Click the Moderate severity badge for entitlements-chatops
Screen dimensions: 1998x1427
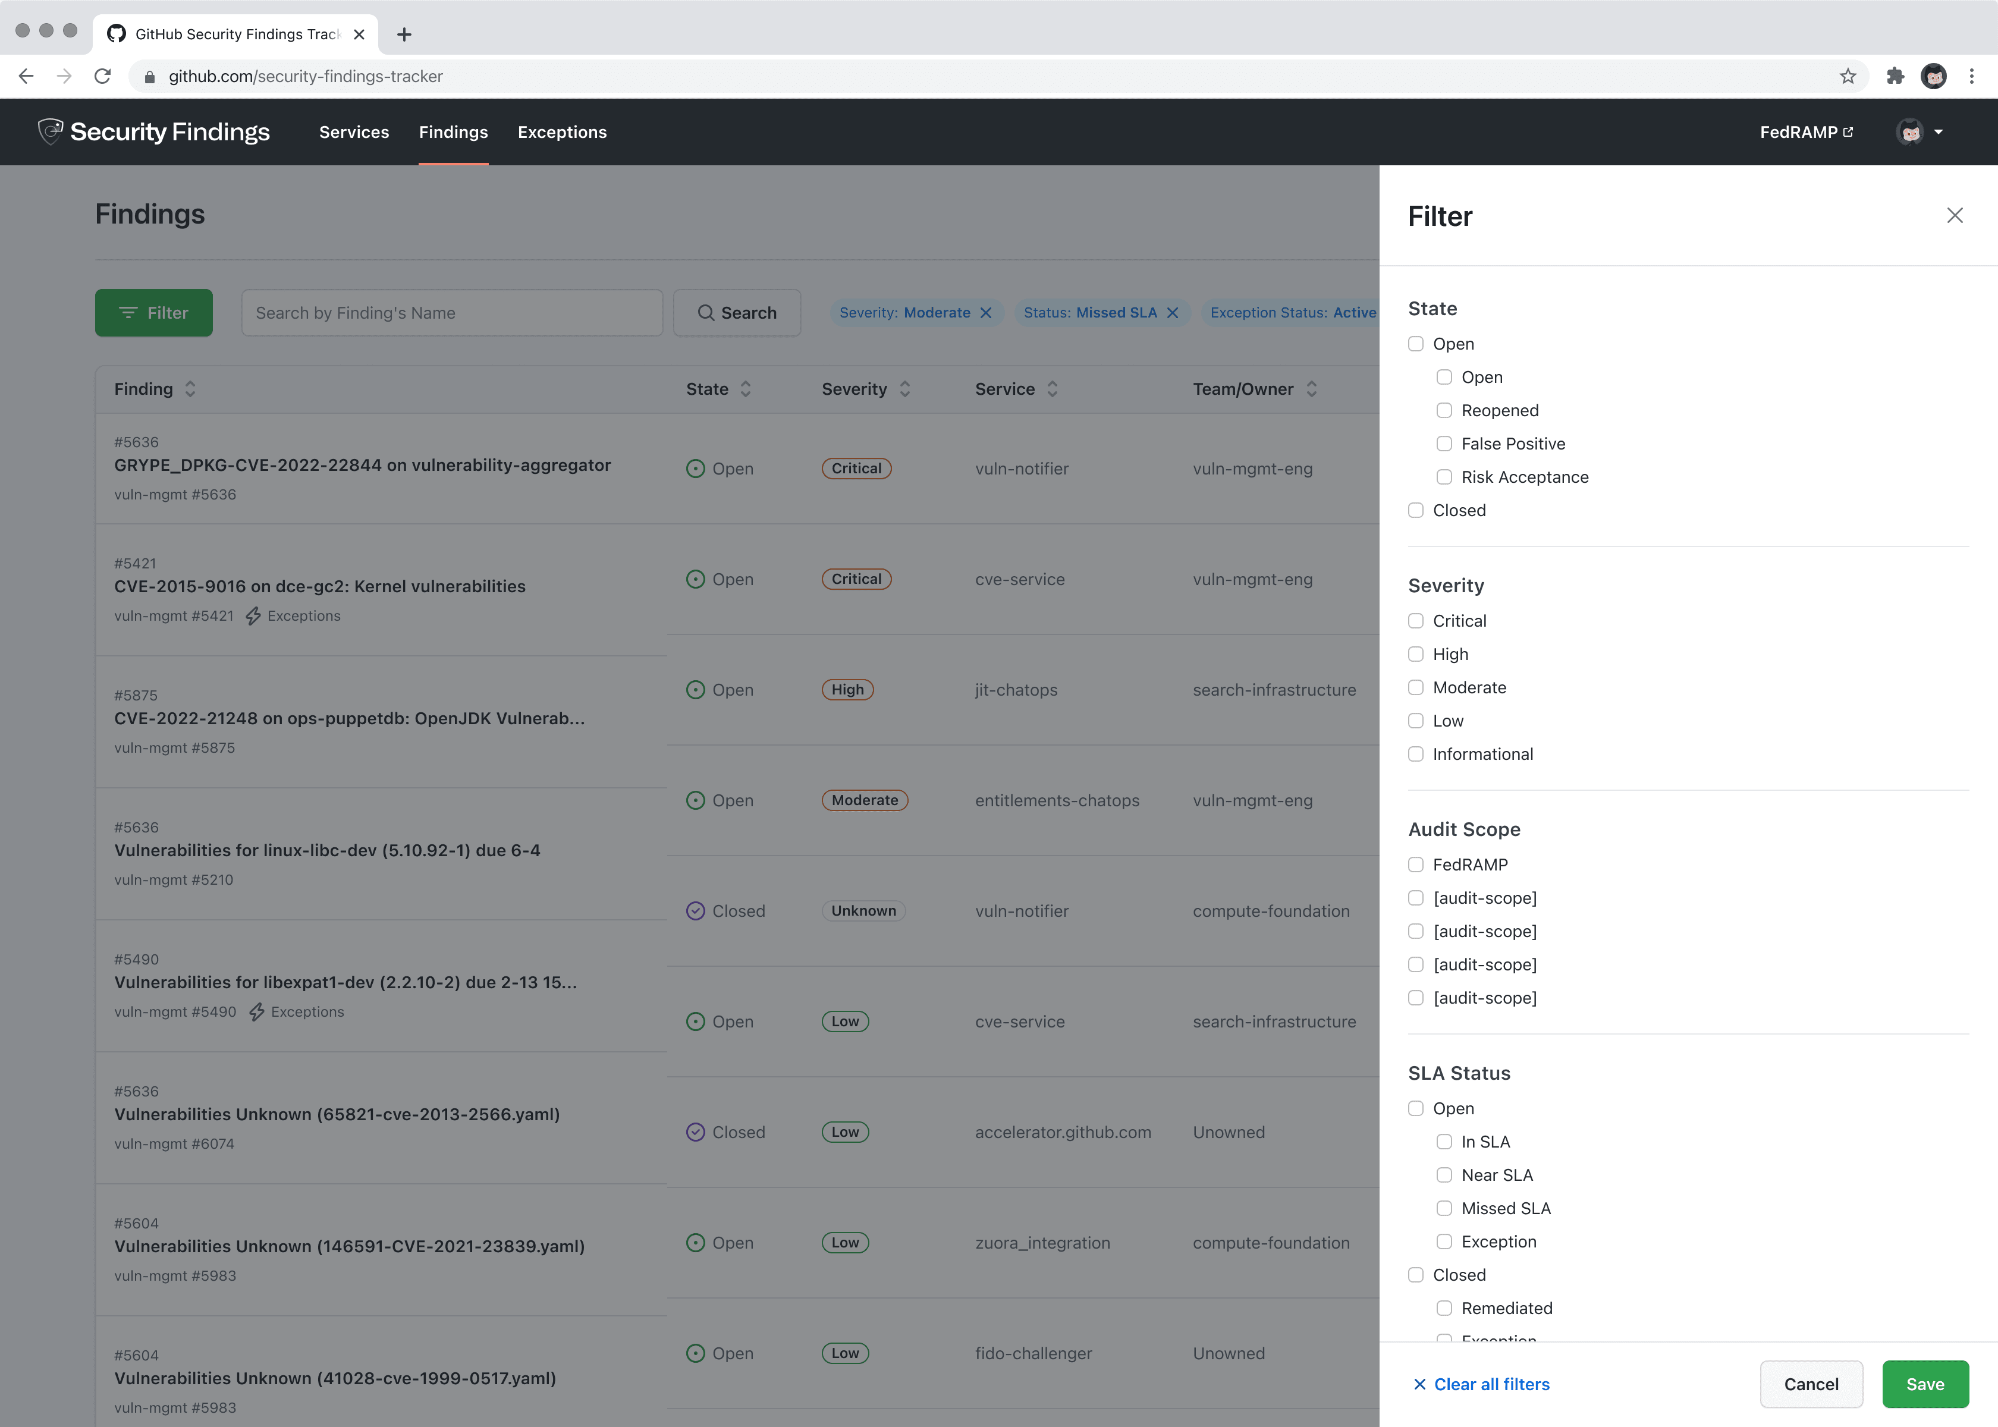(865, 800)
